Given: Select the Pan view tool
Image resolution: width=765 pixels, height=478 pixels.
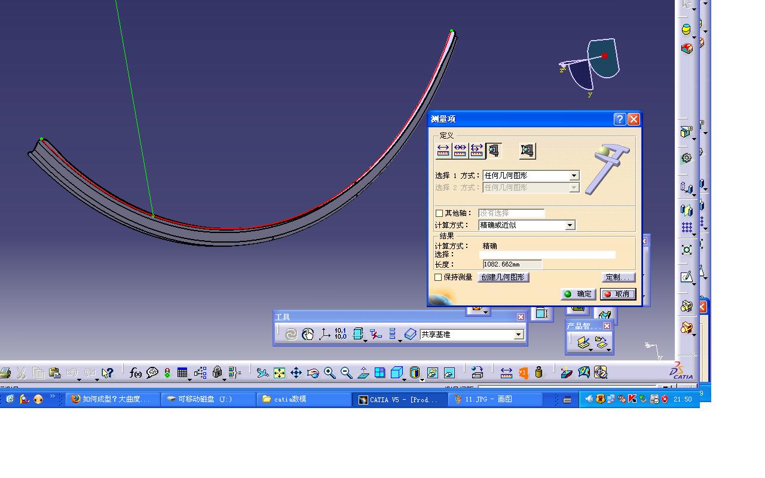Looking at the screenshot, I should coord(296,373).
